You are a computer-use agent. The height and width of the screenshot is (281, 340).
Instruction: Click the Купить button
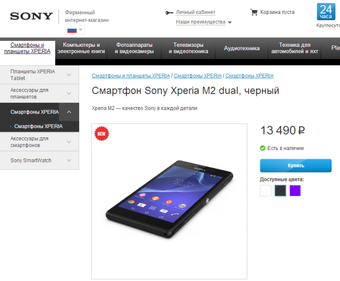[295, 166]
